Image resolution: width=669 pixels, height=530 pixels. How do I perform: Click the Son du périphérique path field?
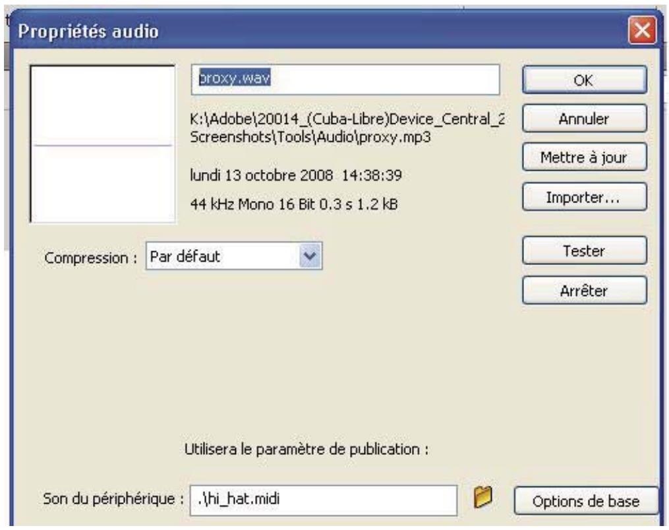pos(324,500)
